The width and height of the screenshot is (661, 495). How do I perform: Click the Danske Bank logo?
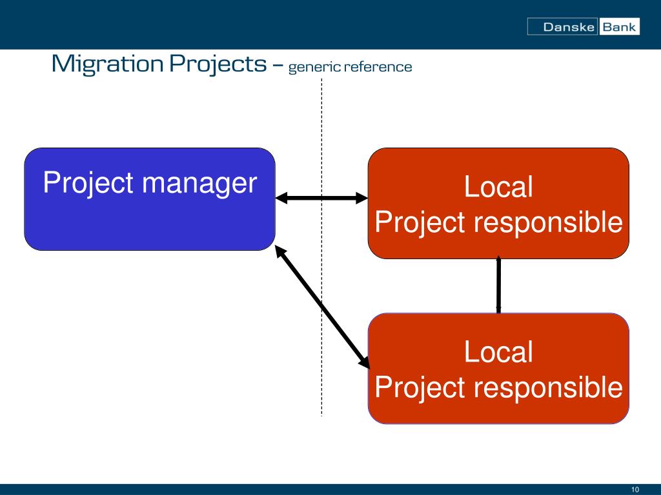tap(584, 26)
